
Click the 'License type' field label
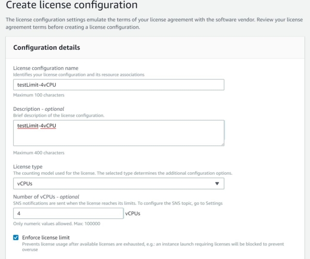pos(28,167)
